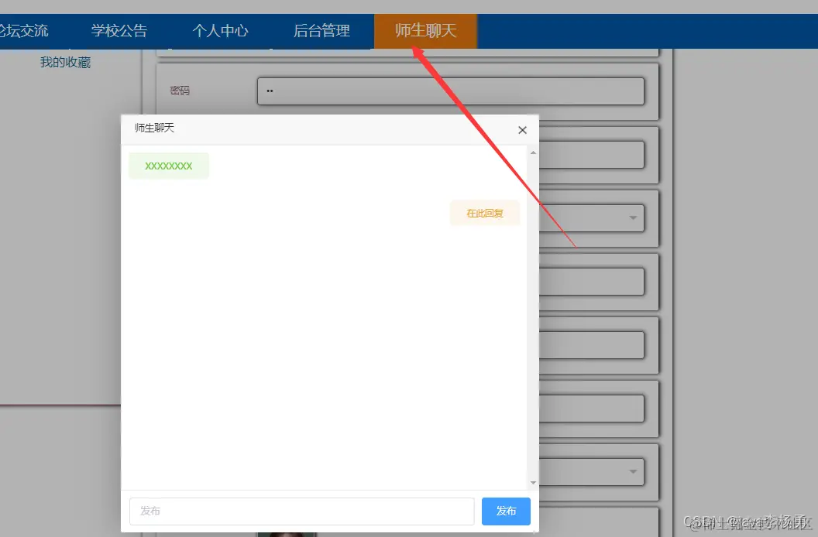Select 我的收藏 in the sidebar
Screen dimensions: 818x537
(x=65, y=63)
